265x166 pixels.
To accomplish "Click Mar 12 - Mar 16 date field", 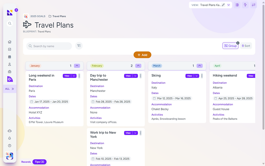I will tap(172, 98).
